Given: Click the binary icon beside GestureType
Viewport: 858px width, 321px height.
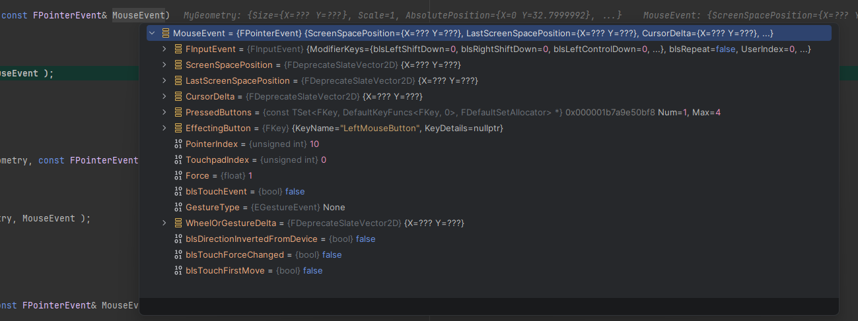Looking at the screenshot, I should [178, 208].
